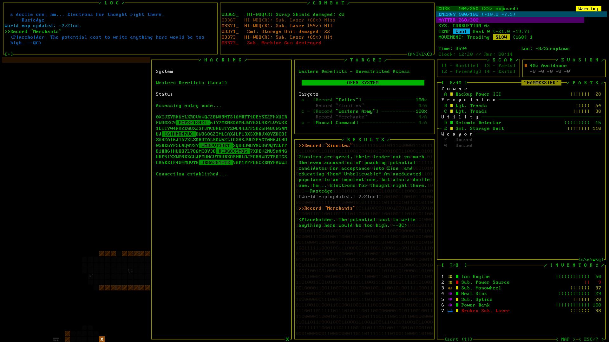Click the Sub. Optics item icon
This screenshot has height=342, width=609.
click(450, 299)
